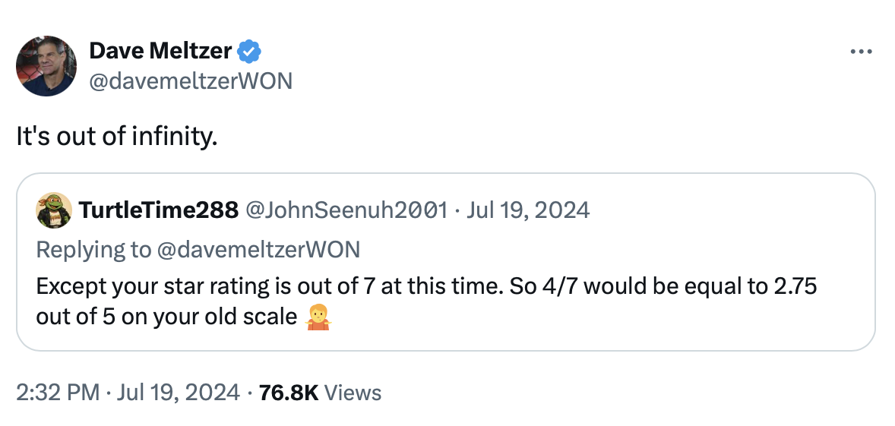The width and height of the screenshot is (895, 426).
Task: Click the "Replying to" text in quoted tweet
Action: (93, 249)
